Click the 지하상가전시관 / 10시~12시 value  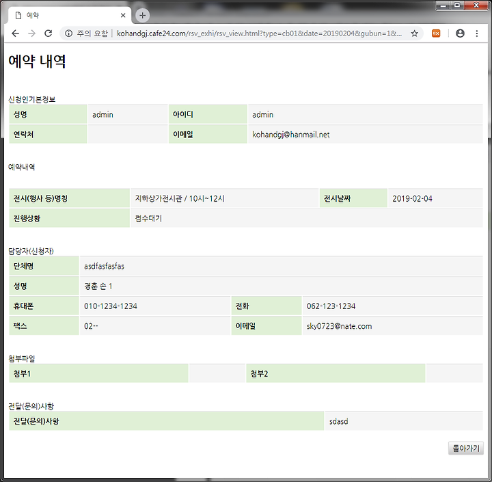(180, 198)
